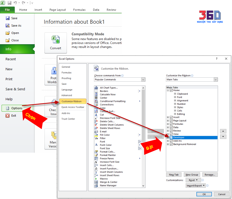
Task: Open the Choose commands from dropdown
Action: click(x=120, y=79)
